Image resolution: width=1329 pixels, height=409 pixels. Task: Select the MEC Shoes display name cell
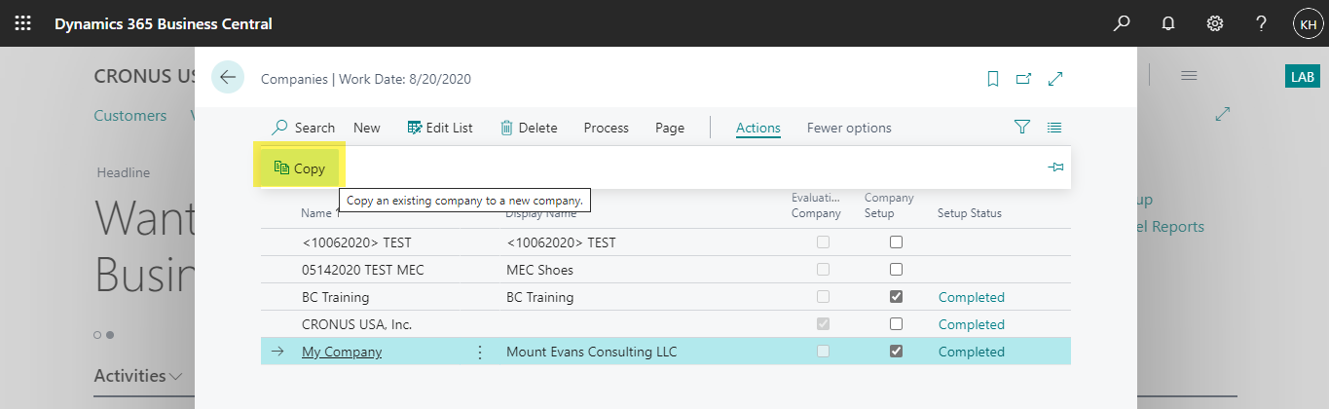(x=539, y=270)
